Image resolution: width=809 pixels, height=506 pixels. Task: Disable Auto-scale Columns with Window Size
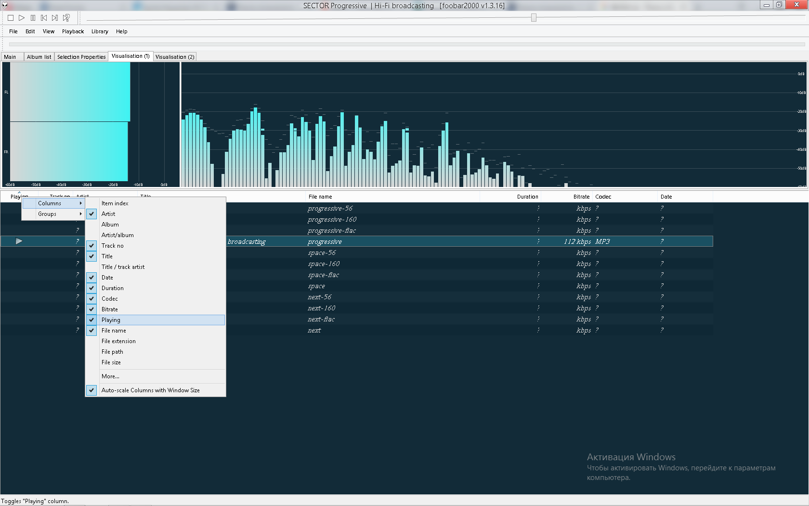point(150,390)
